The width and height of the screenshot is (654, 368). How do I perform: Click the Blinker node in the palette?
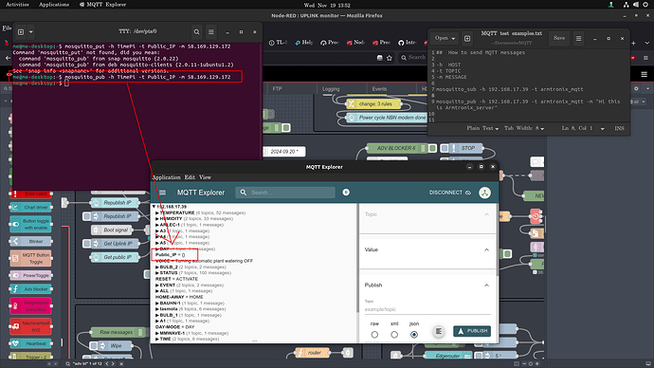31,241
